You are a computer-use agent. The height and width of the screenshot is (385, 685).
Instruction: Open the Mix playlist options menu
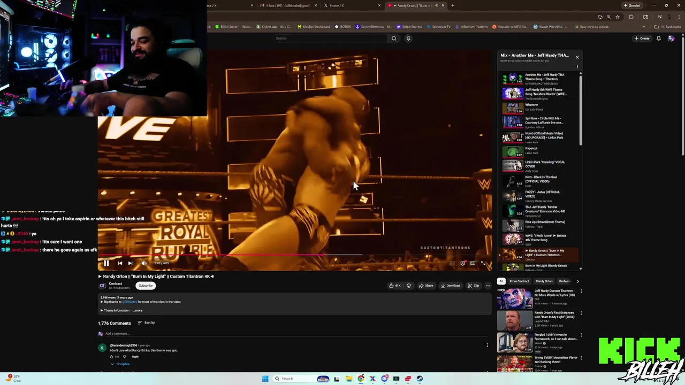coord(577,67)
